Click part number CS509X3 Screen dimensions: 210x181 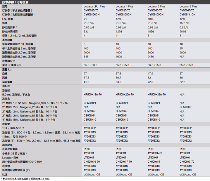click(185, 107)
